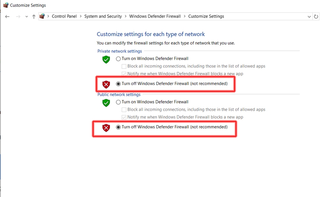This screenshot has height=197, width=322.
Task: Expand the address bar history dropdown
Action: click(309, 17)
